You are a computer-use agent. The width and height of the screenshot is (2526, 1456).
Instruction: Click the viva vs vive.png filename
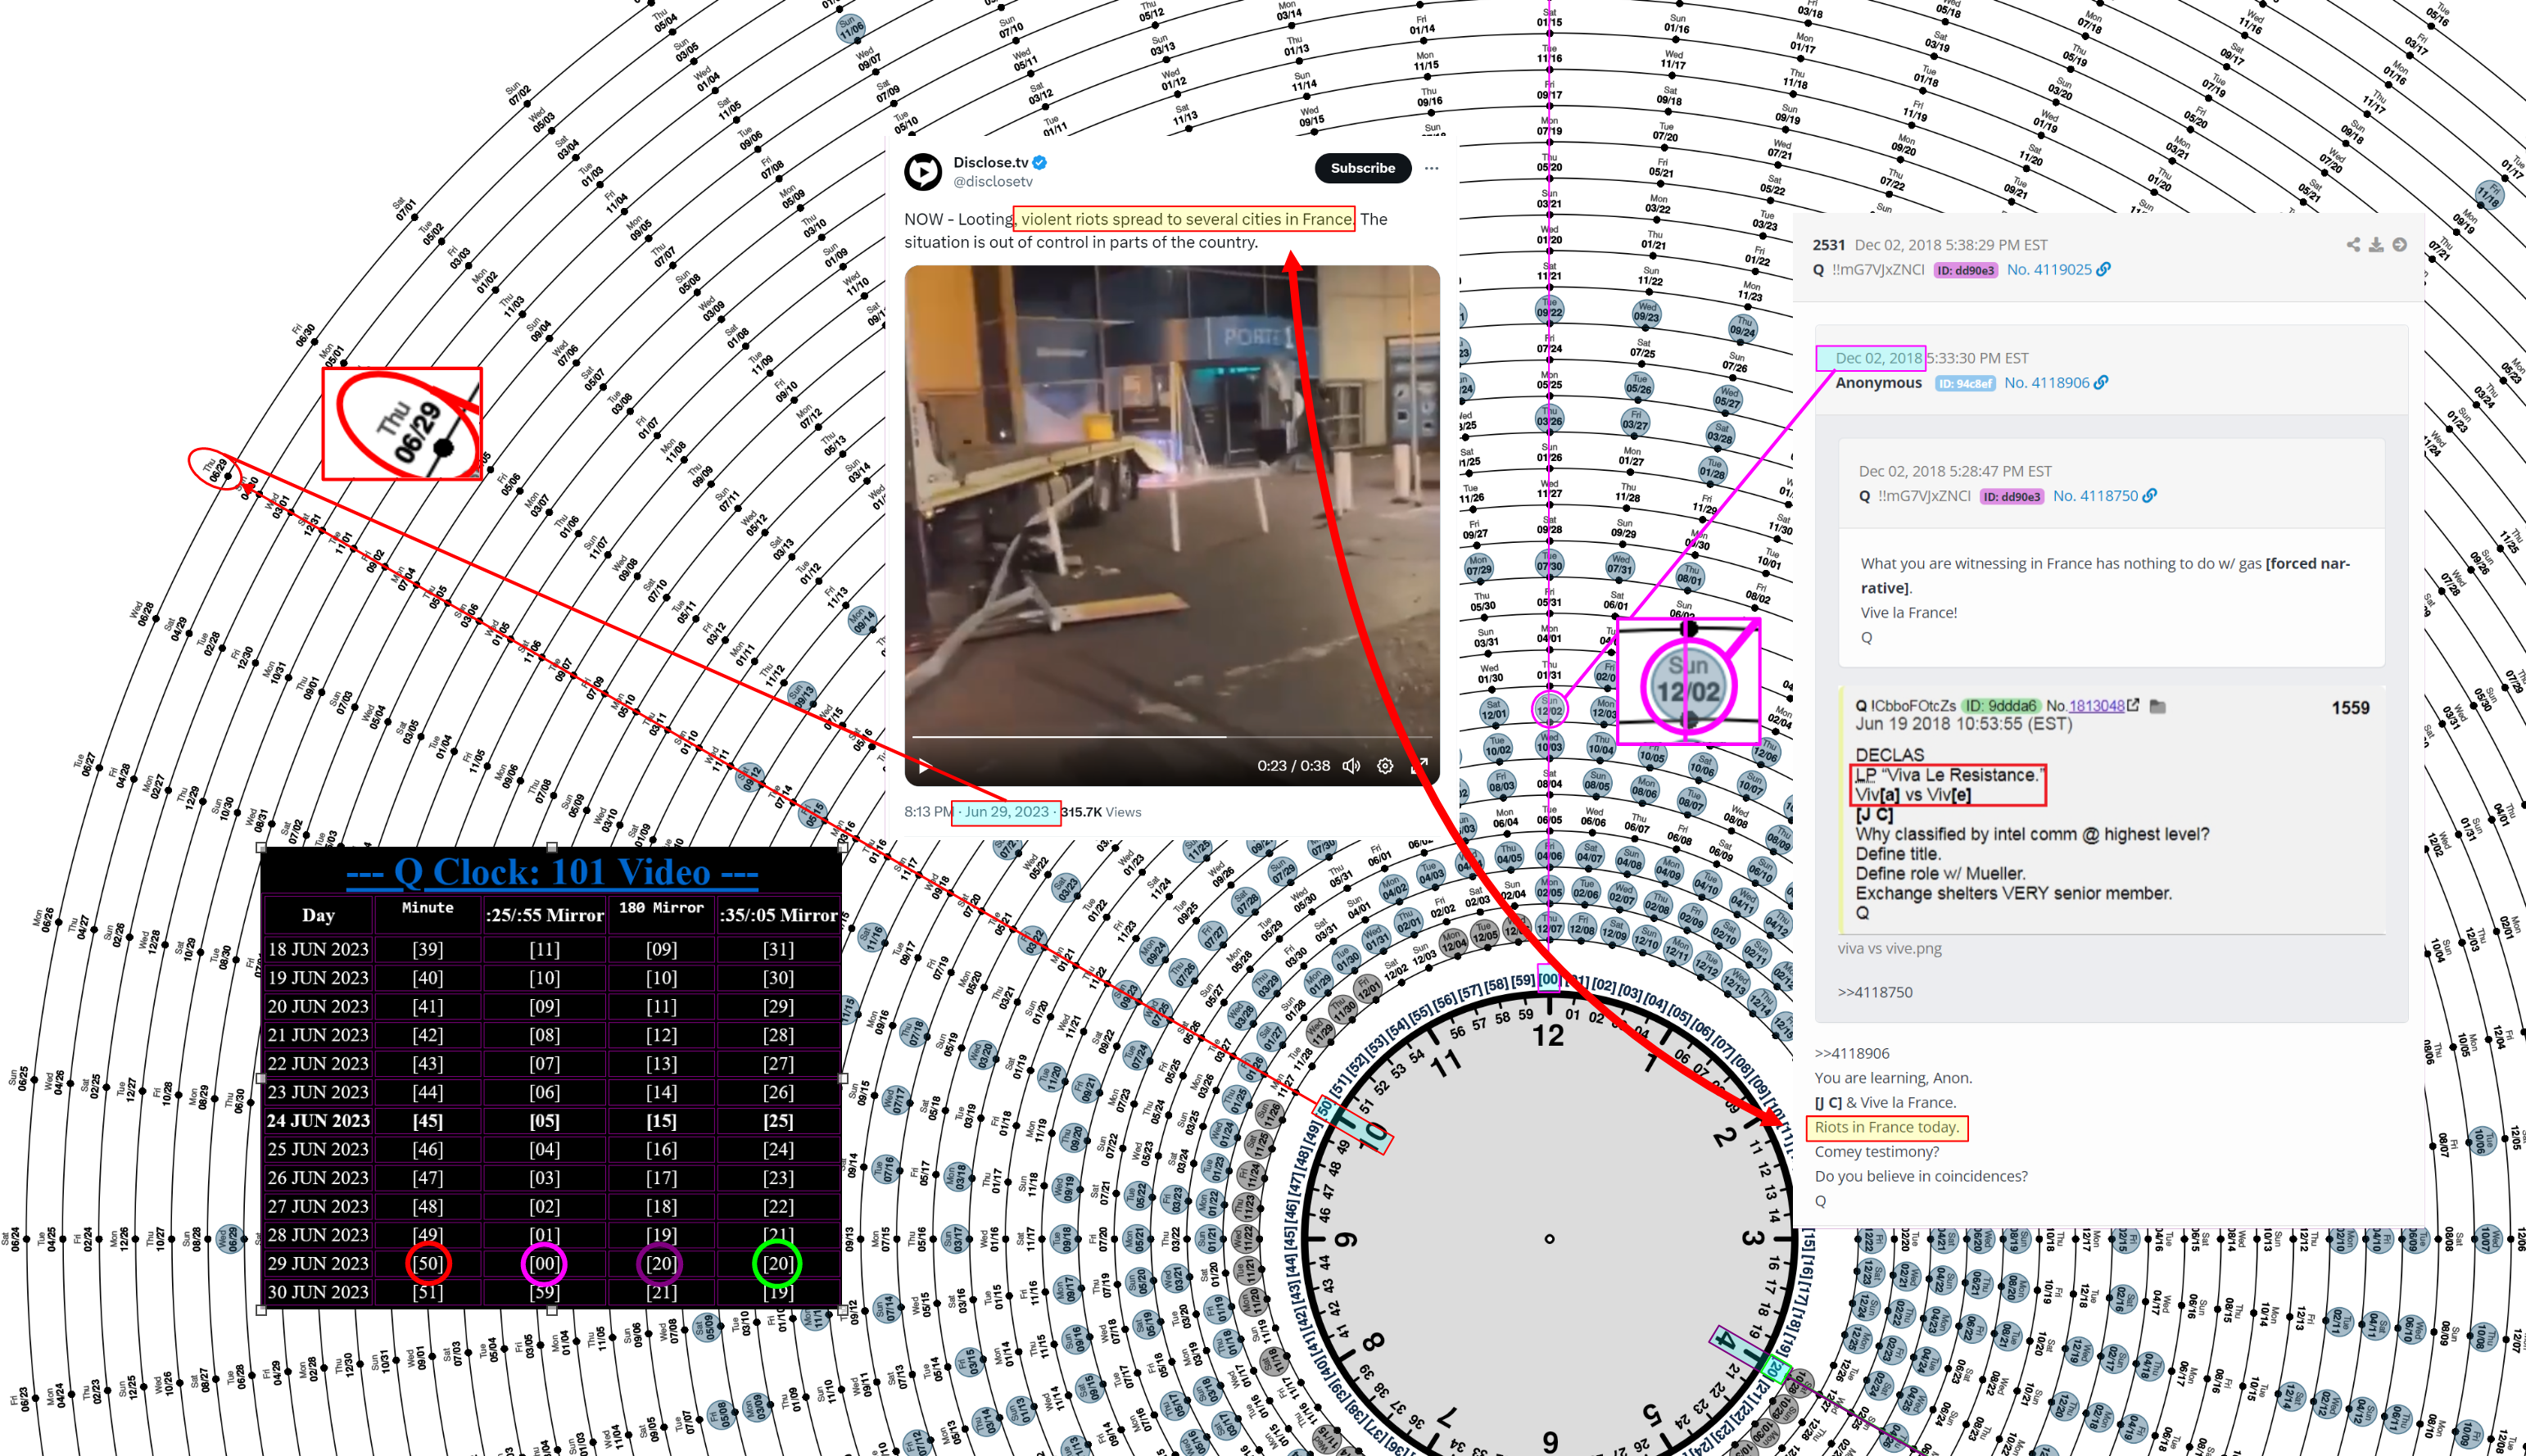pos(1889,948)
